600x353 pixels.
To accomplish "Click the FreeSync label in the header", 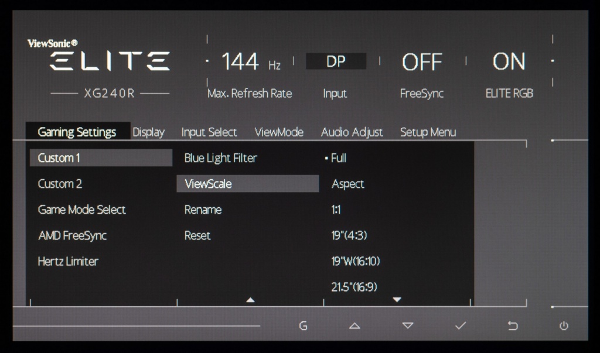I will pyautogui.click(x=422, y=94).
